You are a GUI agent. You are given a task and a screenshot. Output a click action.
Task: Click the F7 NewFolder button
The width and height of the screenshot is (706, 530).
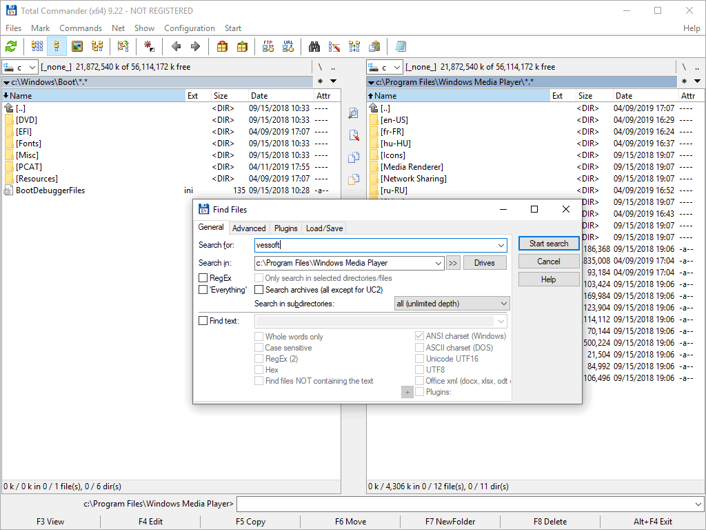[x=450, y=522]
